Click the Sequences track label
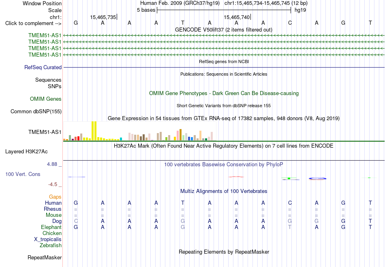The image size is (385, 267). click(x=48, y=80)
